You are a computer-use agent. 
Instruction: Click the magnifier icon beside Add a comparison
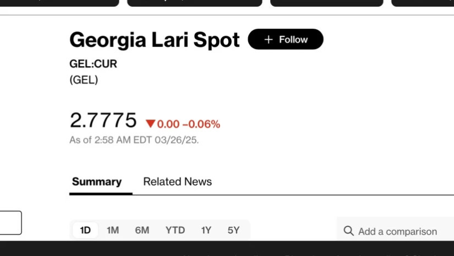(348, 231)
